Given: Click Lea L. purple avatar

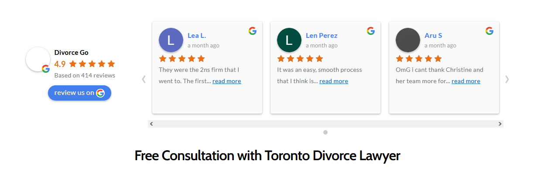Looking at the screenshot, I should pyautogui.click(x=171, y=40).
